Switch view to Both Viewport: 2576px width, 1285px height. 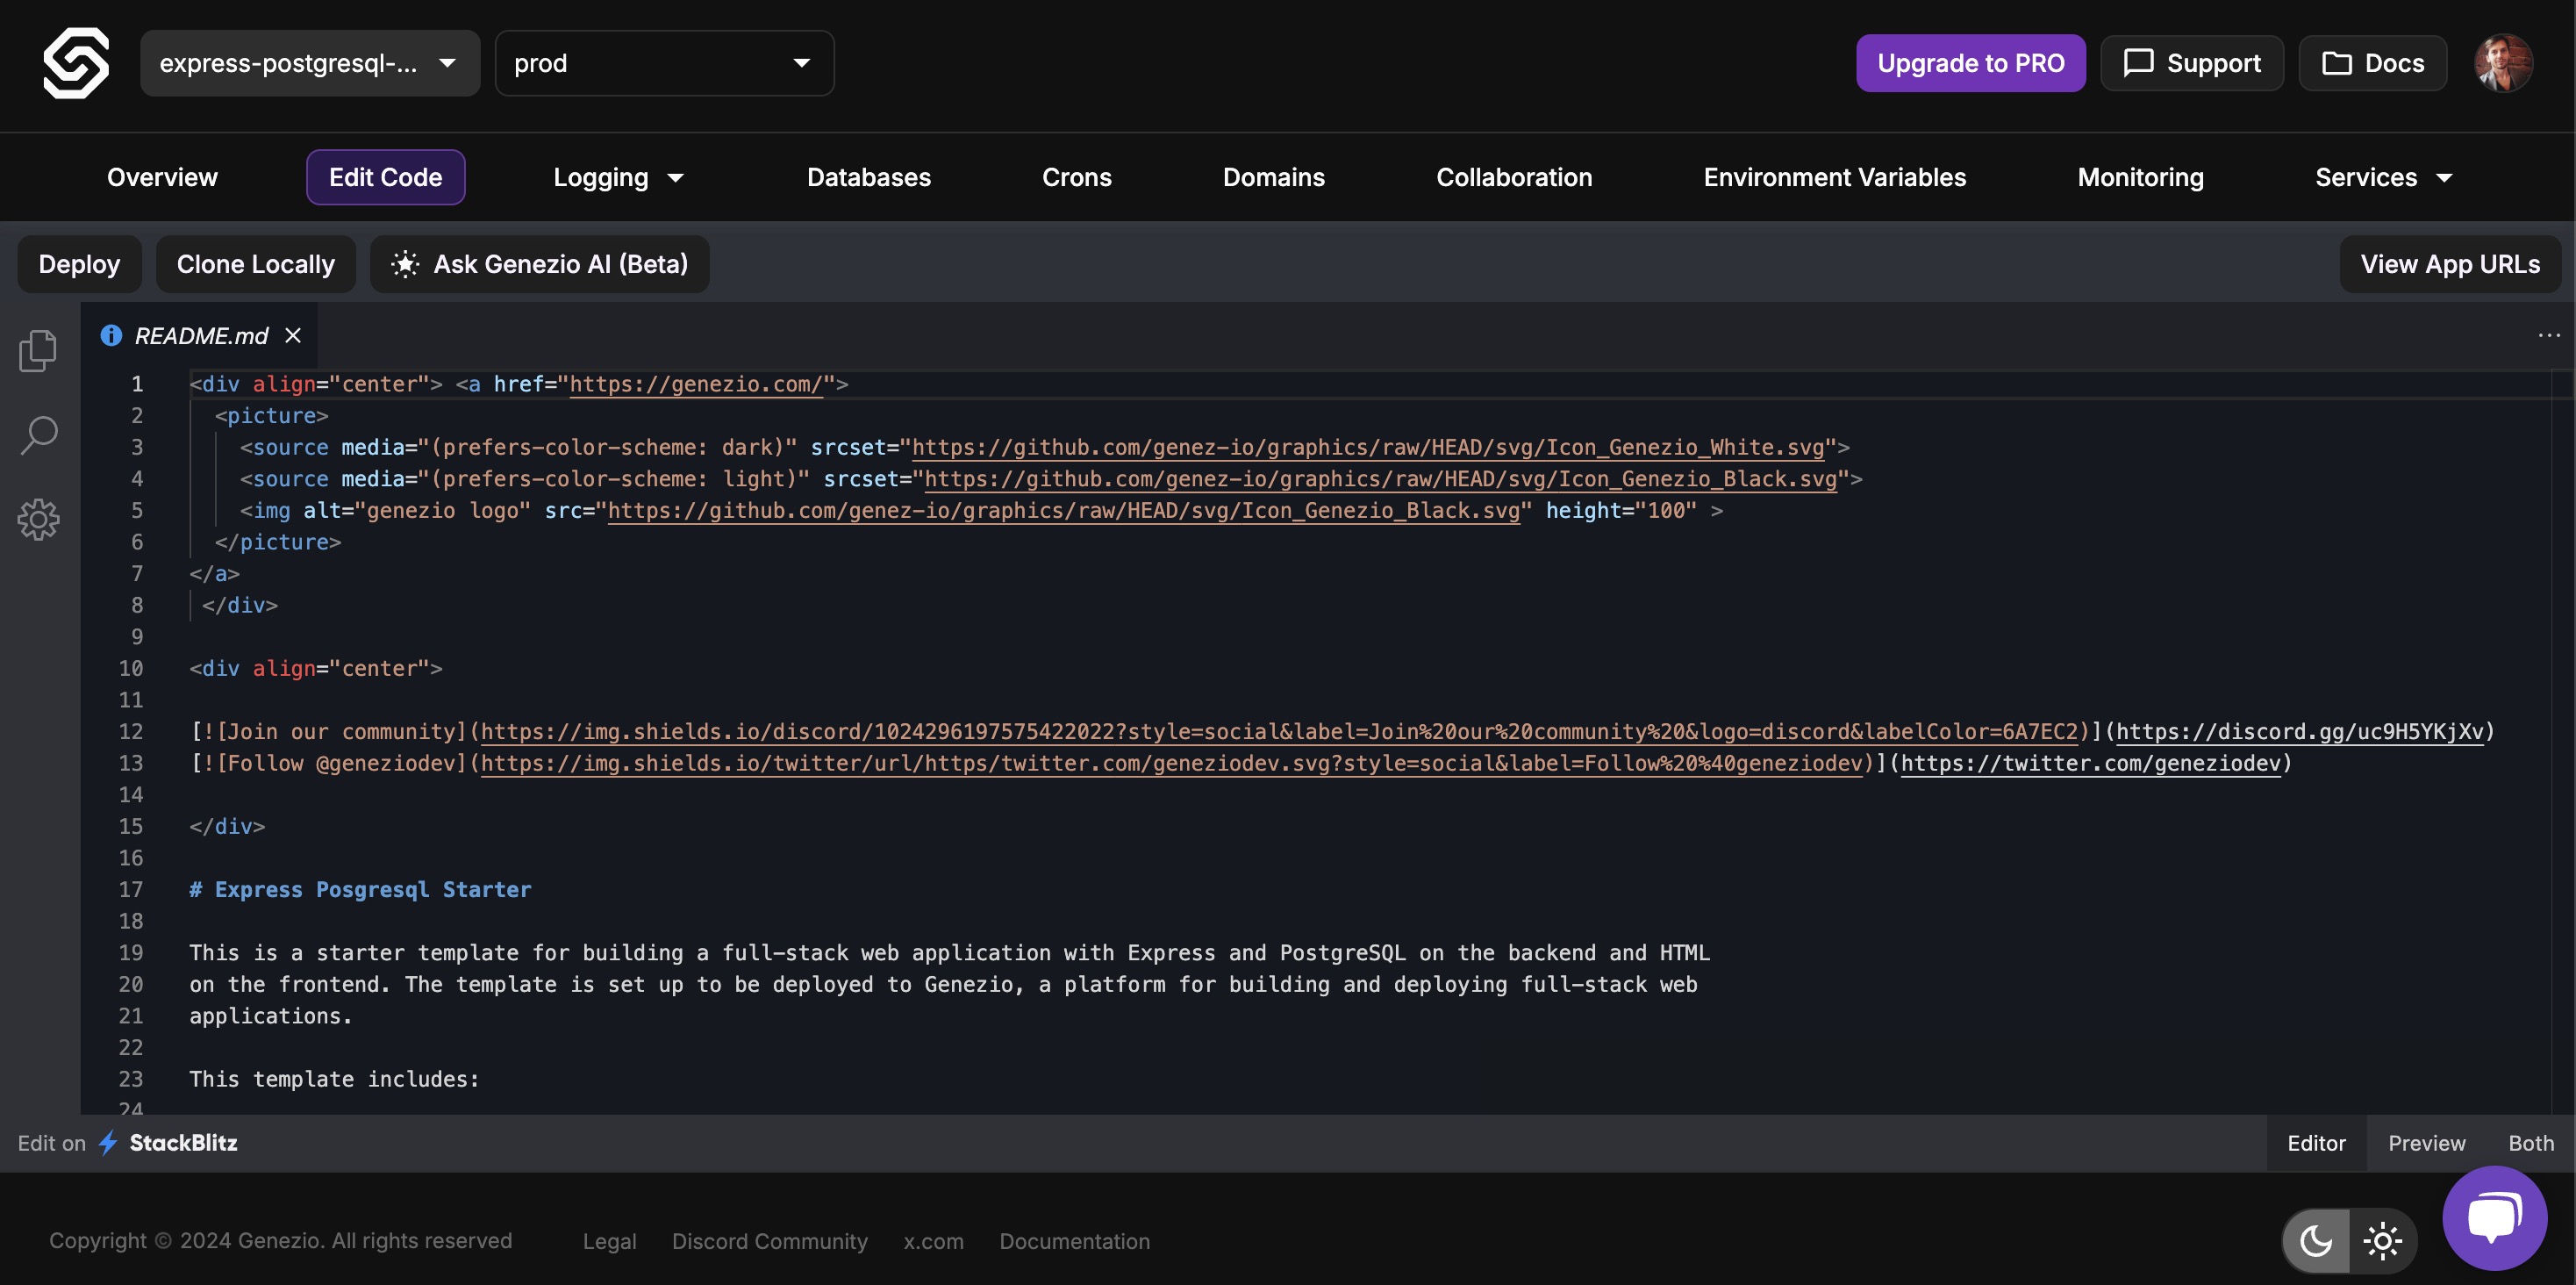click(2531, 1143)
